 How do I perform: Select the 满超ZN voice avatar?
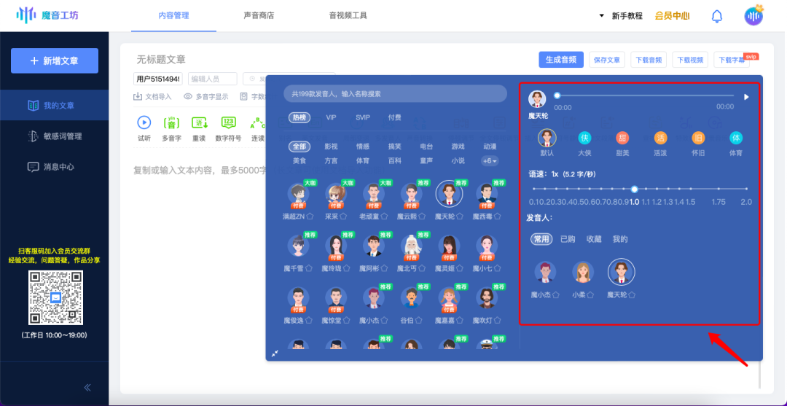click(x=298, y=194)
